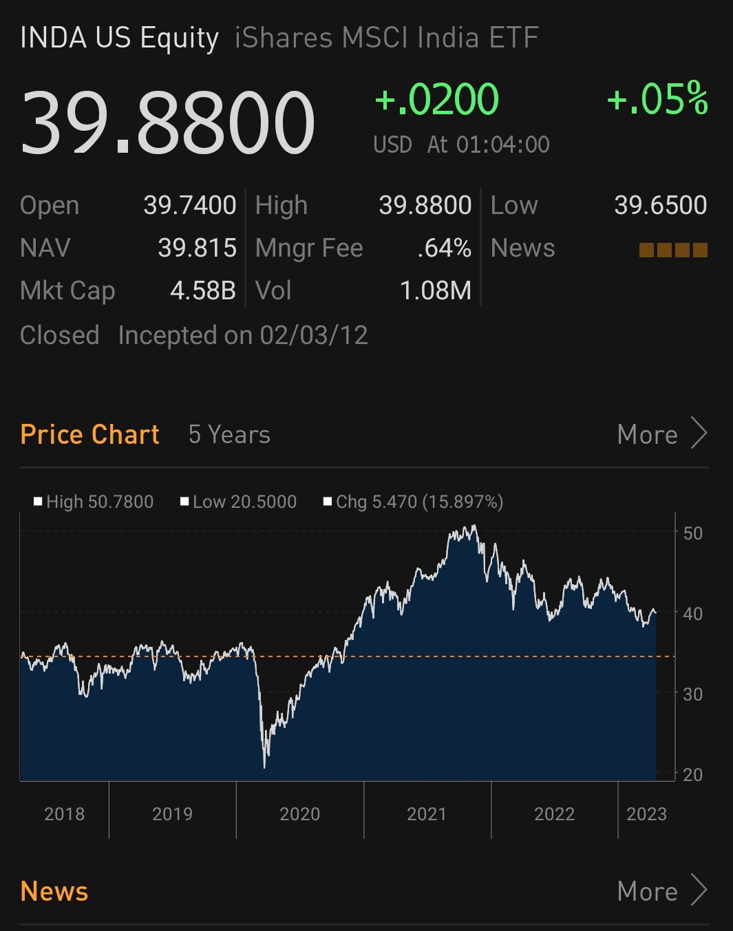The width and height of the screenshot is (733, 931).
Task: Select the Mngr Fee value .64%
Action: click(445, 248)
